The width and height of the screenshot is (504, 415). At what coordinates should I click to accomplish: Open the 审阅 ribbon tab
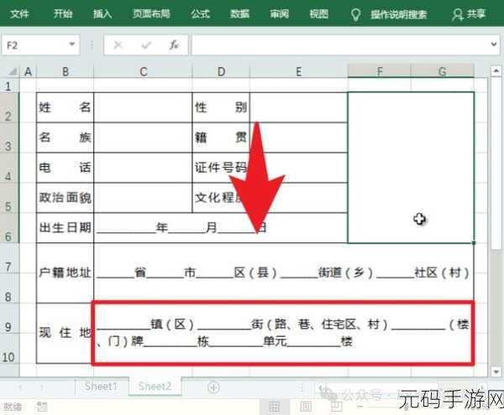[x=279, y=13]
